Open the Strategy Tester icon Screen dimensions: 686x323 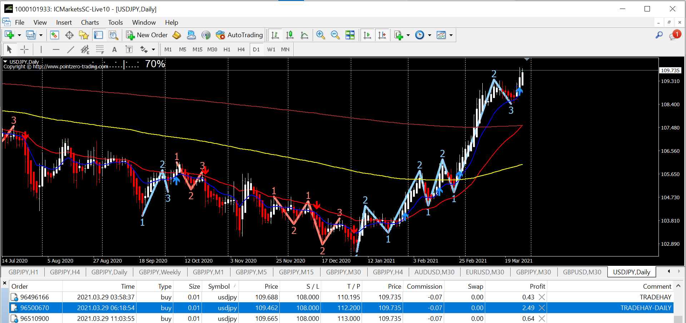pyautogui.click(x=113, y=35)
